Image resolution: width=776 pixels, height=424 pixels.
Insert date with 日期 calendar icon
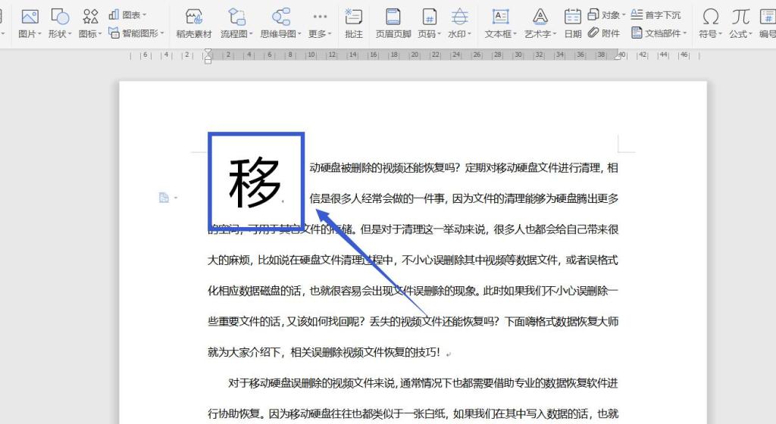tap(573, 17)
